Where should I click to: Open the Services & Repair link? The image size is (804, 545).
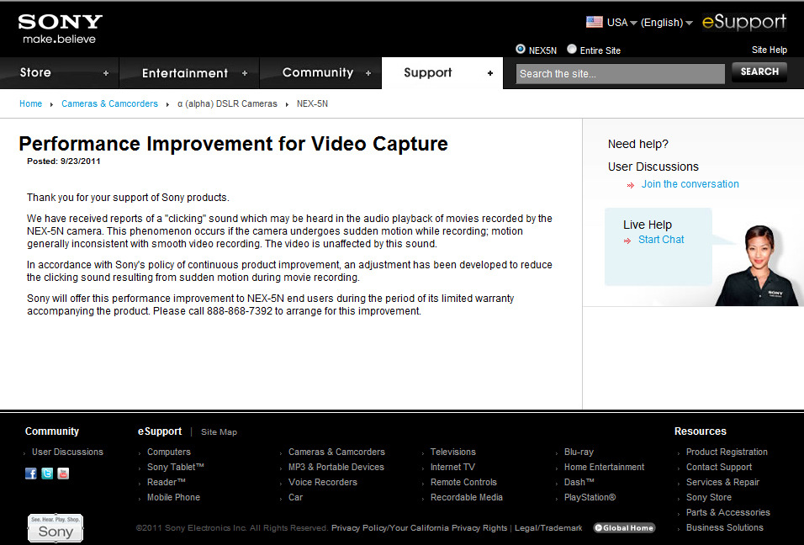pos(722,482)
